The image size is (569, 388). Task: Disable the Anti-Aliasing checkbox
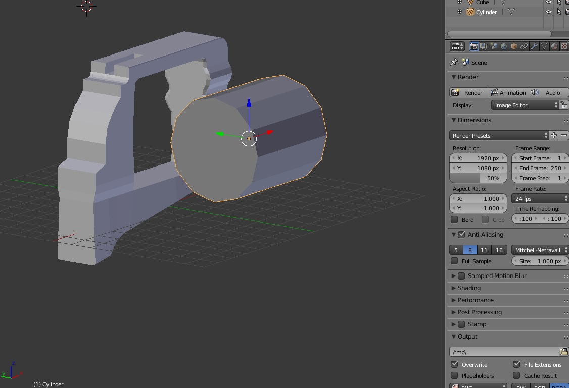[x=461, y=235]
